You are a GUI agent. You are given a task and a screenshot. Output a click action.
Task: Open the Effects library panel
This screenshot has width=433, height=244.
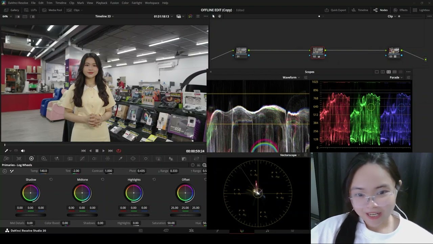click(x=400, y=10)
